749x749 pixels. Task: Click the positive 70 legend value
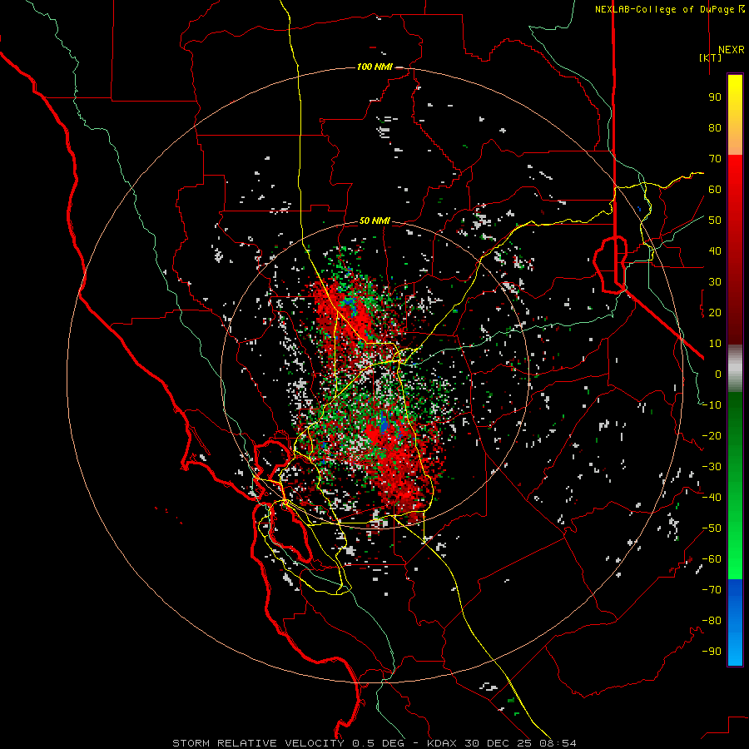[x=715, y=159]
